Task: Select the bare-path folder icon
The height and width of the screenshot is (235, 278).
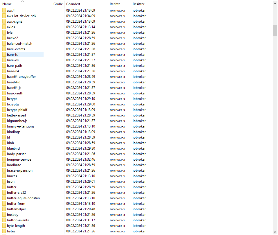Action: pyautogui.click(x=4, y=66)
